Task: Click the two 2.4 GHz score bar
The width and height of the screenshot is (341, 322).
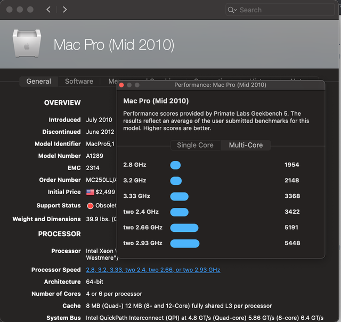Action: 179,212
